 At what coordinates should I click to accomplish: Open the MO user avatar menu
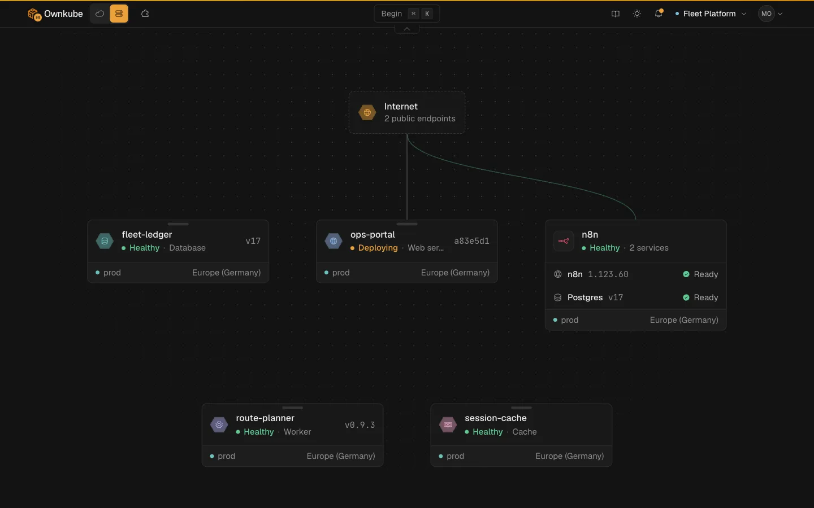(x=770, y=14)
